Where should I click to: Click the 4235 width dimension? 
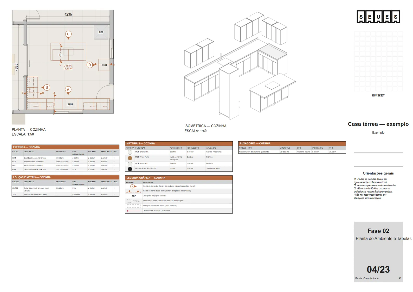(68, 14)
